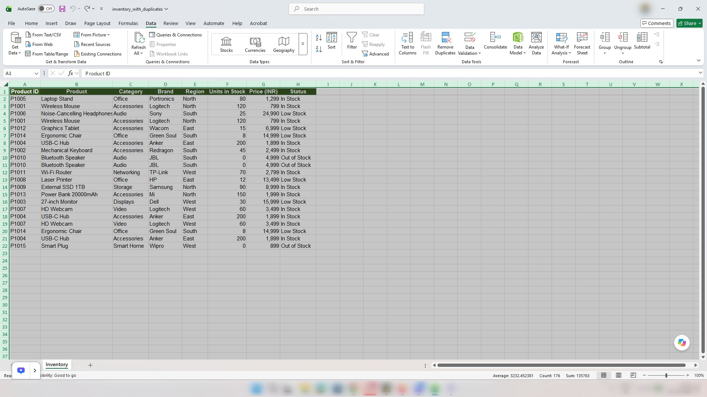
Task: Open Advanced filter options
Action: [375, 54]
